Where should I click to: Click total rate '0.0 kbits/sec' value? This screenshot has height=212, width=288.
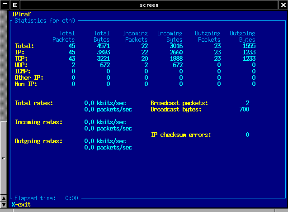105,103
